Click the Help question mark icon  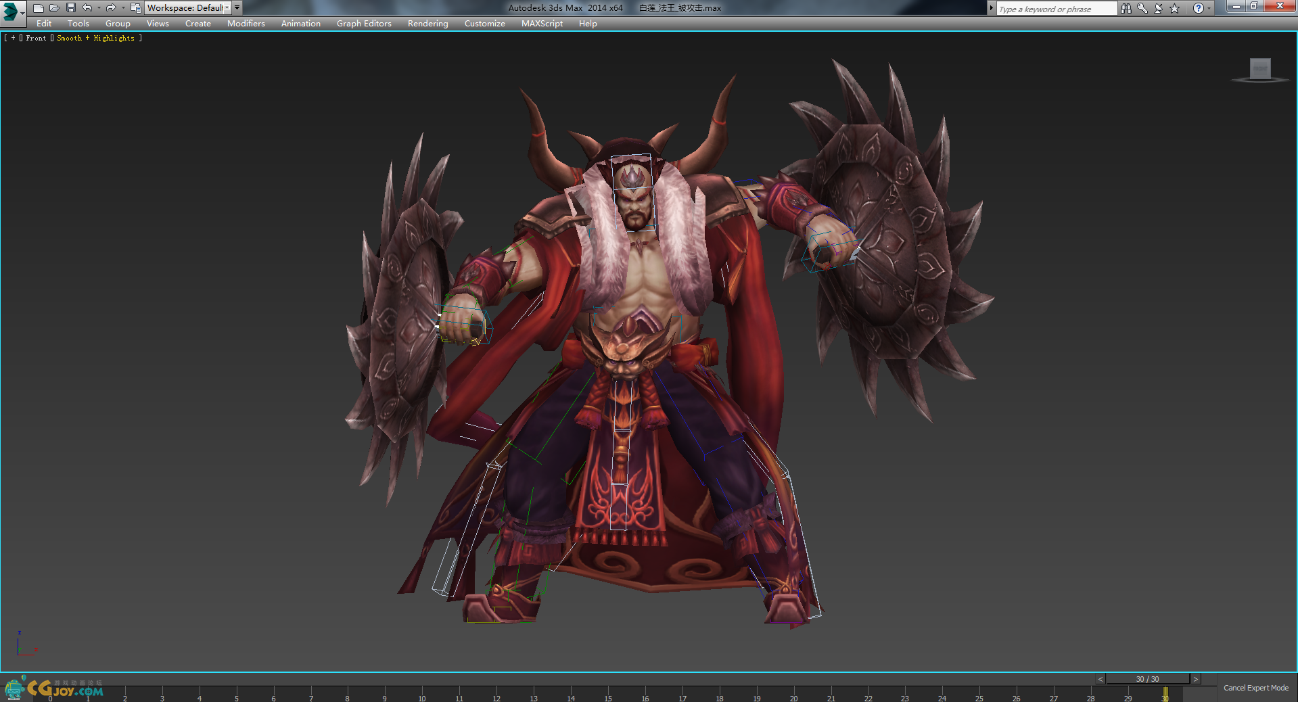pos(1198,8)
